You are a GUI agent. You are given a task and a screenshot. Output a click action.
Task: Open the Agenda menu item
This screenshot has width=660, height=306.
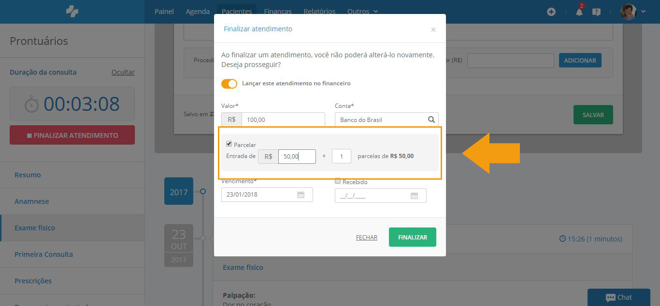[x=198, y=12]
